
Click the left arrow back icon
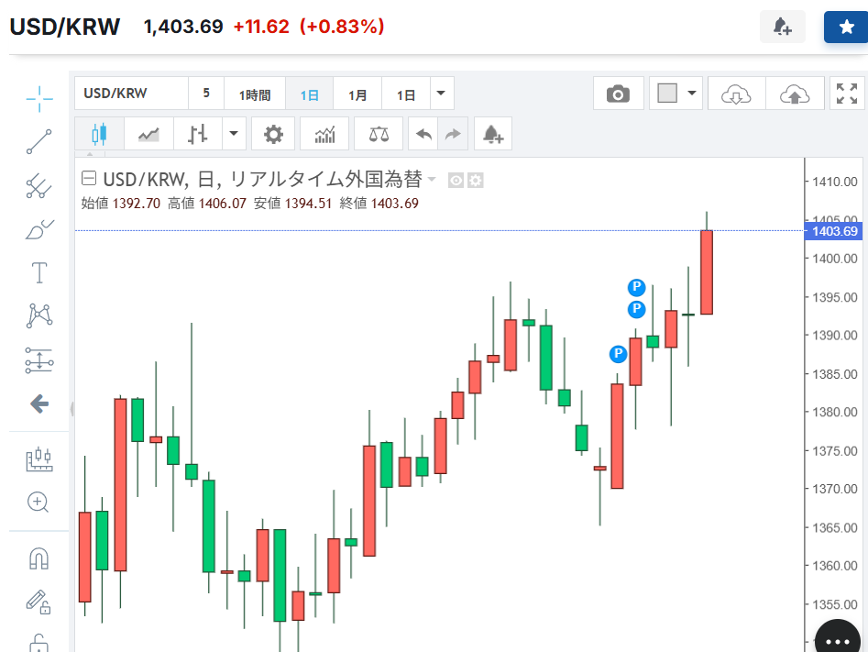click(x=39, y=403)
